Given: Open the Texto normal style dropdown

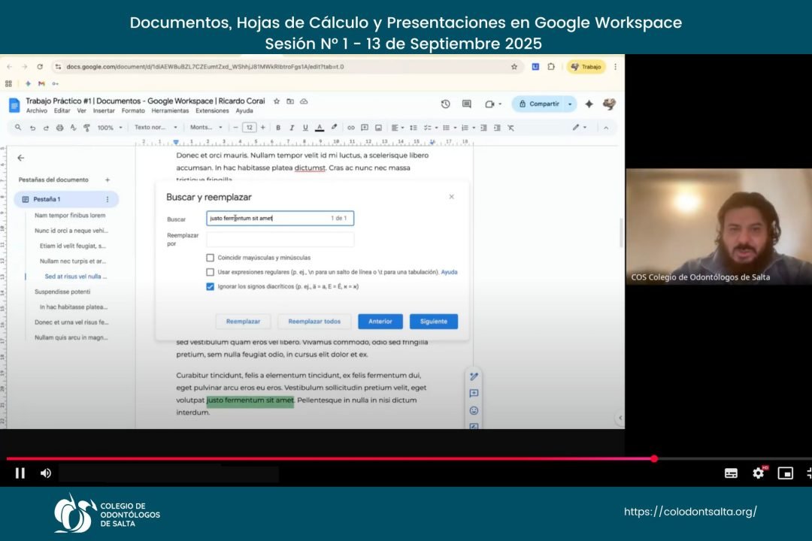Looking at the screenshot, I should 156,127.
